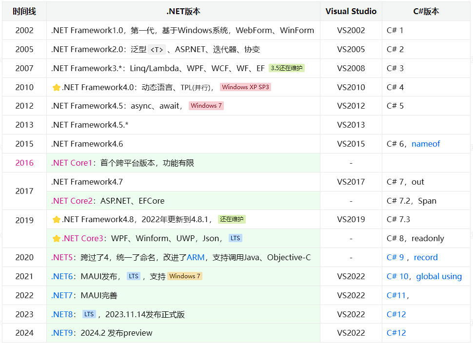Open the .NET8 link
Viewport: 473px width, 344px height.
[x=62, y=314]
